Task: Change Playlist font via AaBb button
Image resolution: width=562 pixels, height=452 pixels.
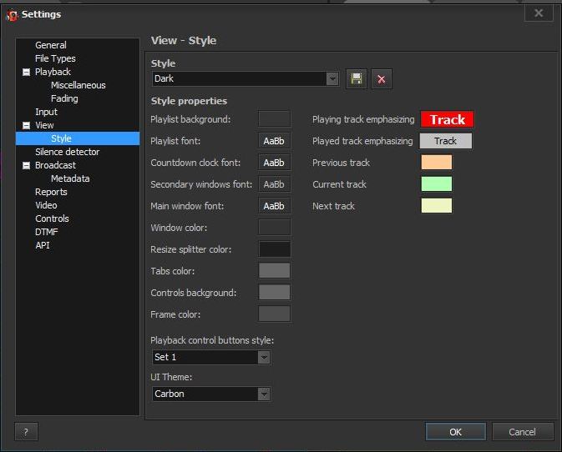Action: pyautogui.click(x=274, y=141)
